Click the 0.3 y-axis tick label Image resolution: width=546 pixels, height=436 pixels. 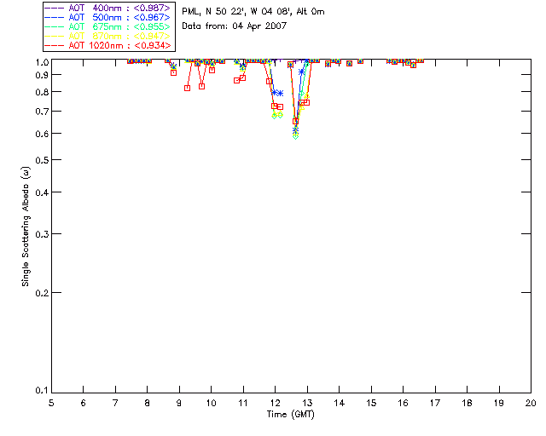pos(42,234)
